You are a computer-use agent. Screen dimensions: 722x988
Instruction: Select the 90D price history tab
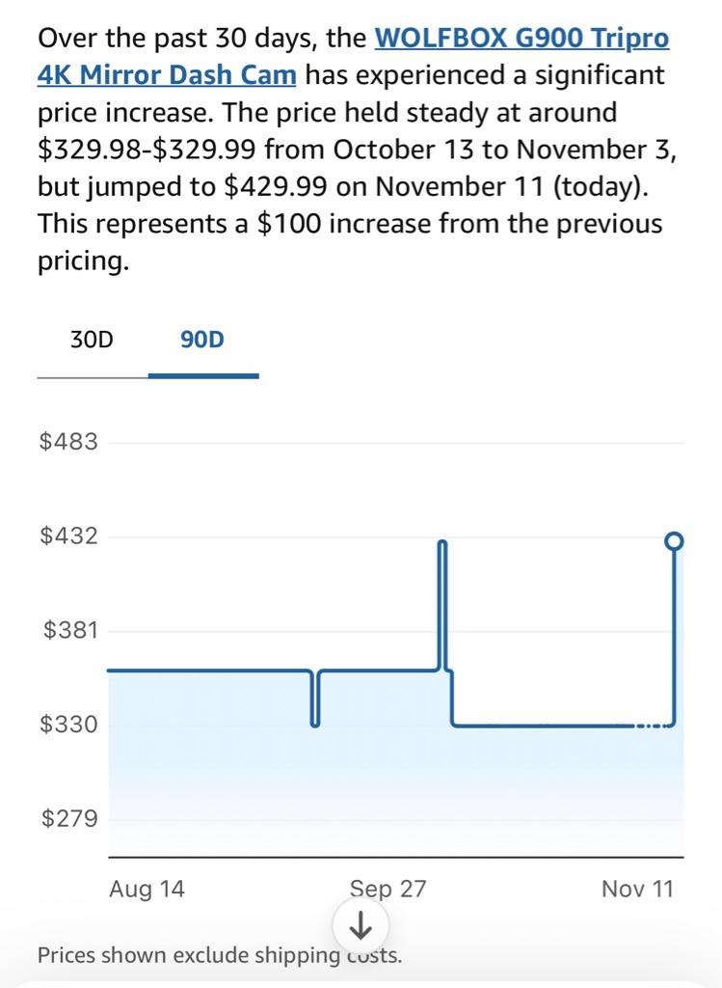coord(202,340)
